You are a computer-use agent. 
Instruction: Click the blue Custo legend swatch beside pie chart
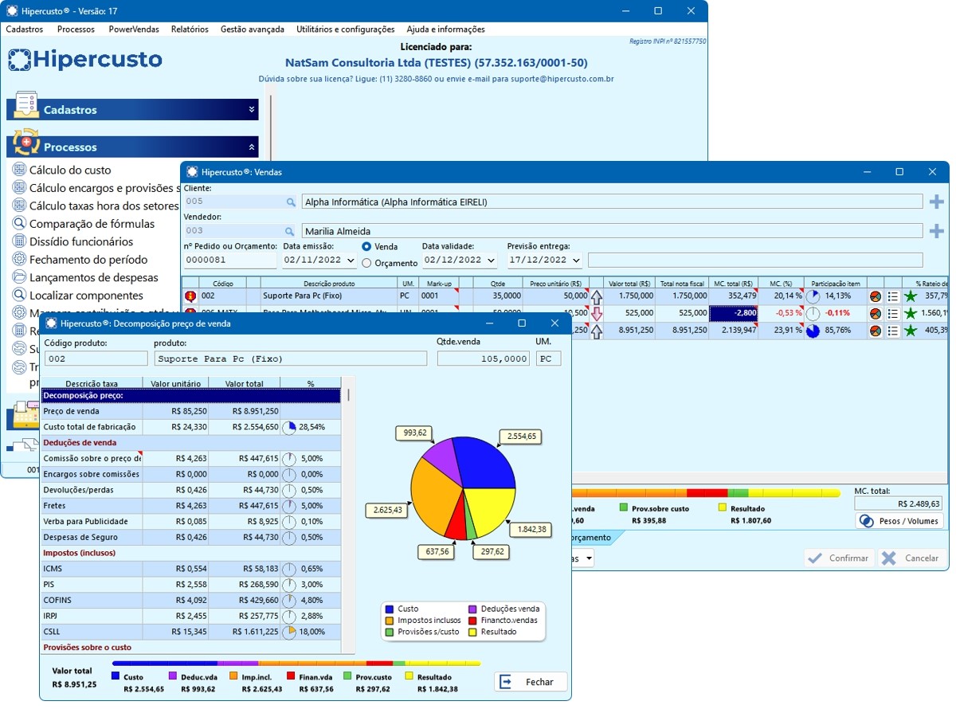click(x=389, y=609)
